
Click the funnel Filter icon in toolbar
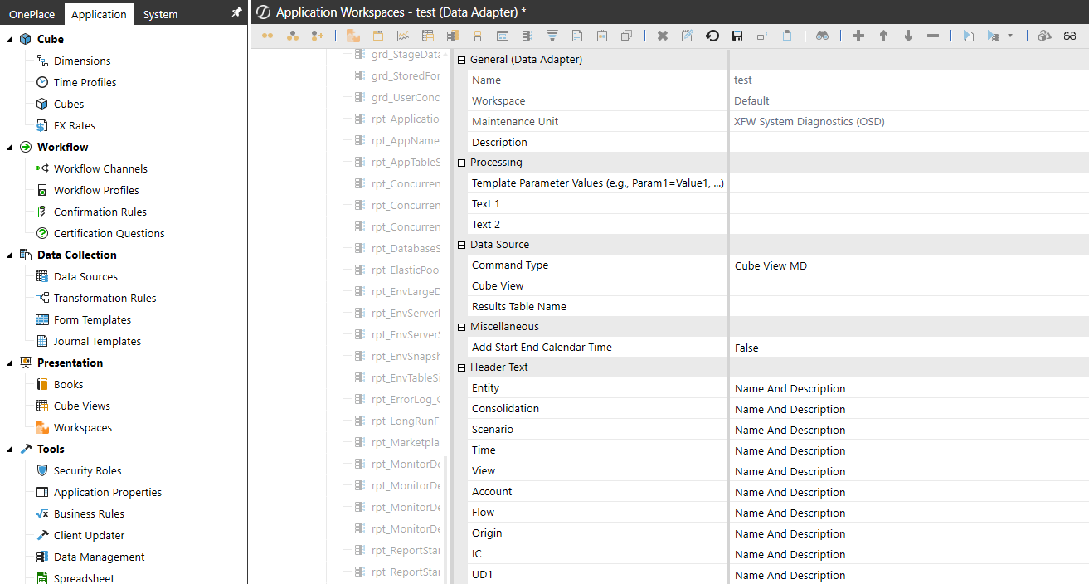click(552, 36)
